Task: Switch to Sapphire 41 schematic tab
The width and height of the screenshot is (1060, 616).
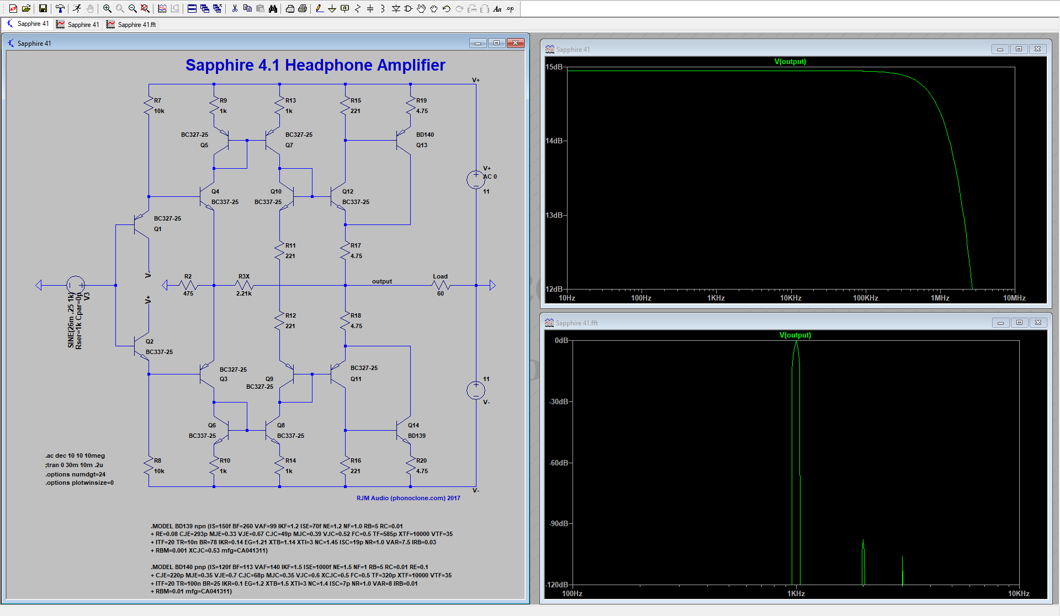Action: [x=28, y=24]
